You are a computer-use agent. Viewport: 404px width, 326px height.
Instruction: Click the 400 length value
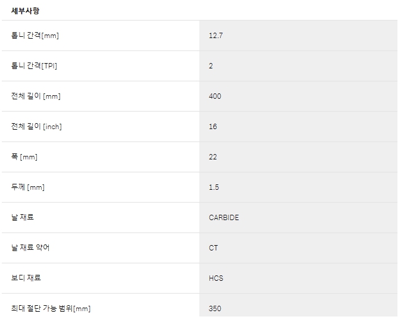(215, 96)
